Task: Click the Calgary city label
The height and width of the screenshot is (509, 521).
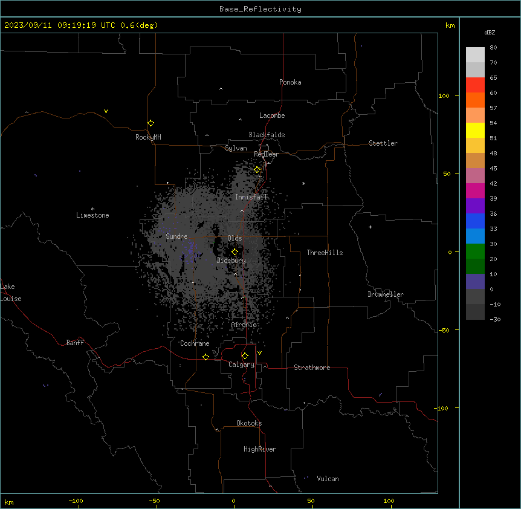Action: tap(241, 365)
